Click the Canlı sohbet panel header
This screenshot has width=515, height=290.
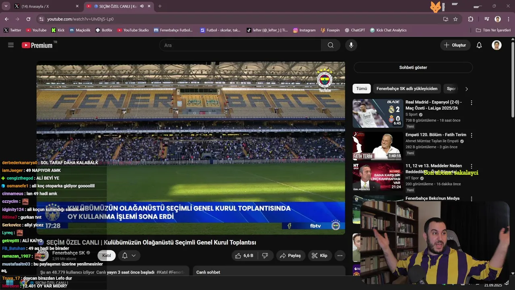[269, 272]
